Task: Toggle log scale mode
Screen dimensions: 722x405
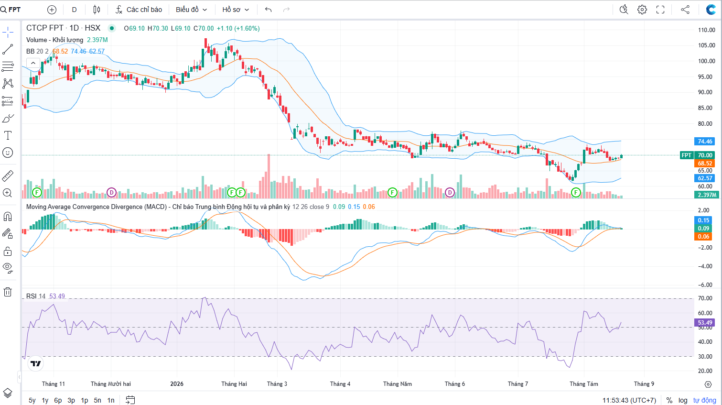Action: pyautogui.click(x=683, y=400)
